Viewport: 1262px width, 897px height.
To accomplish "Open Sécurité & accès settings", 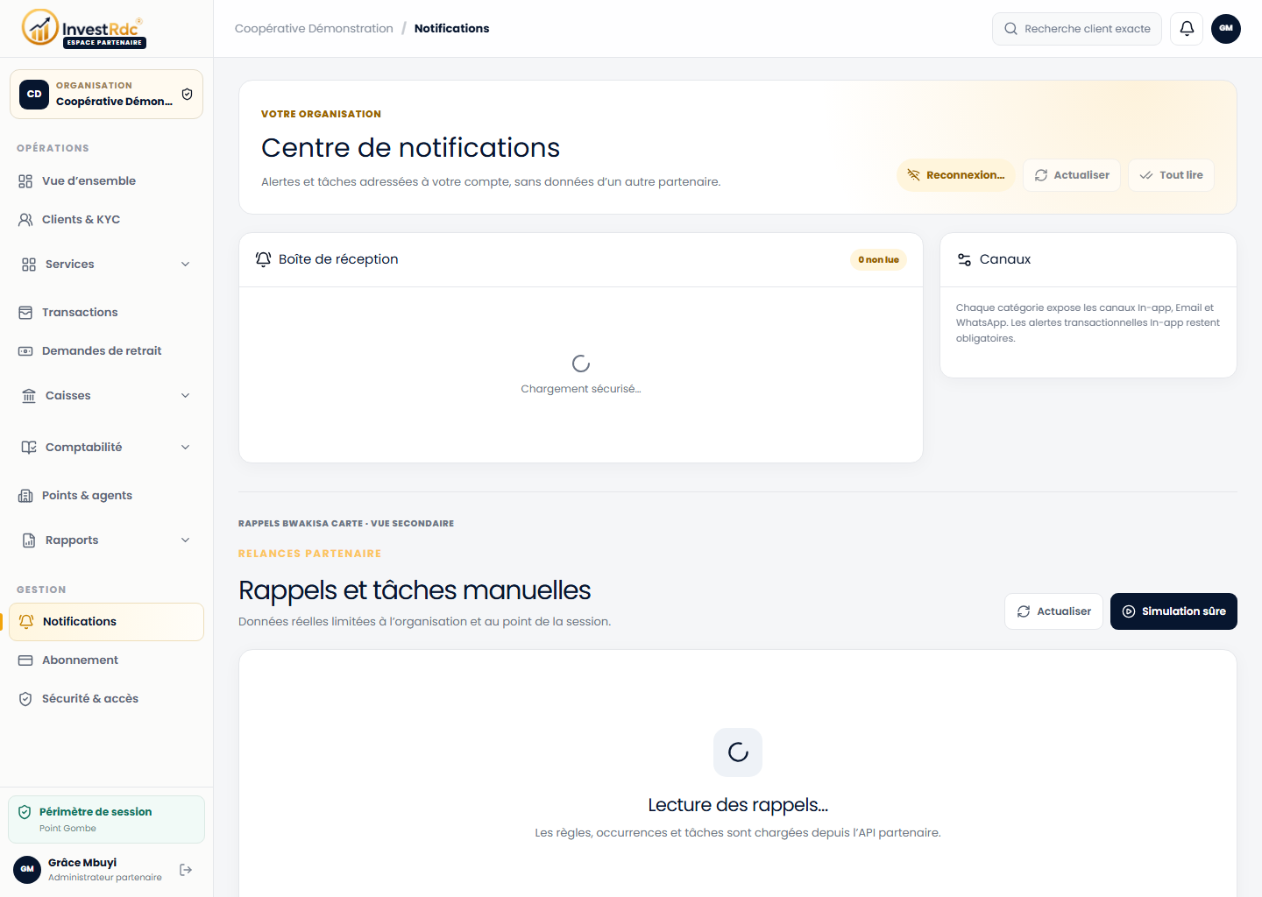I will (x=106, y=699).
